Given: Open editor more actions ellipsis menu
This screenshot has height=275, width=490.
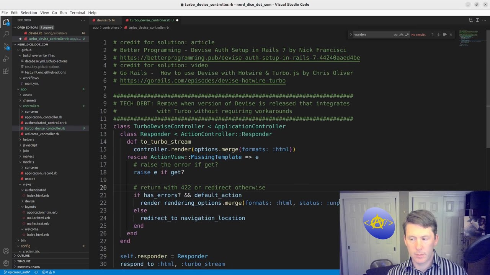Looking at the screenshot, I should pos(484,20).
